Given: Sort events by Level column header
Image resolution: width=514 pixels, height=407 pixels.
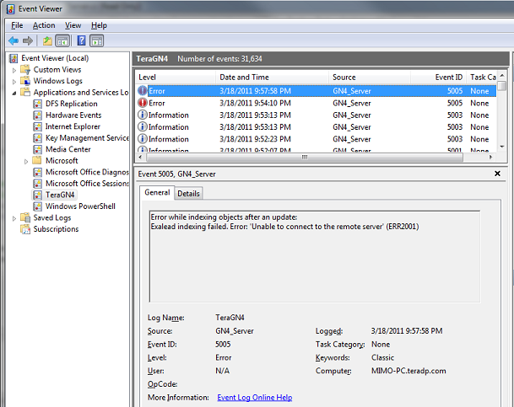Looking at the screenshot, I should (x=176, y=78).
